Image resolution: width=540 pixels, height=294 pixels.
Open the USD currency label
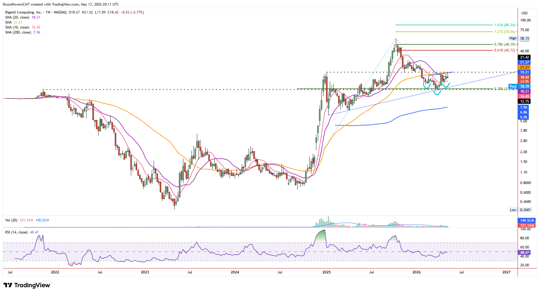(524, 13)
